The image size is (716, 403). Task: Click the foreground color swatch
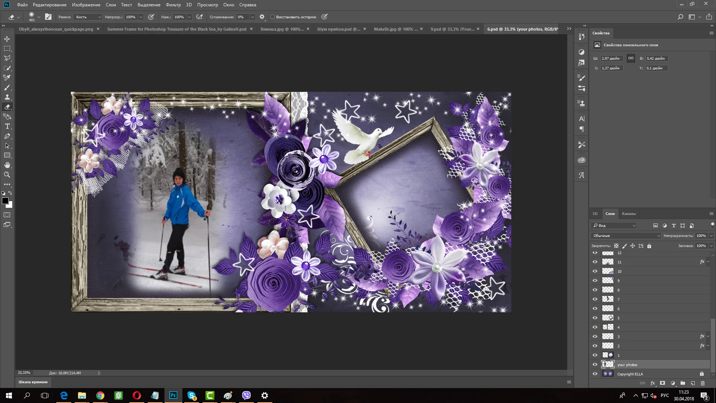[5, 201]
